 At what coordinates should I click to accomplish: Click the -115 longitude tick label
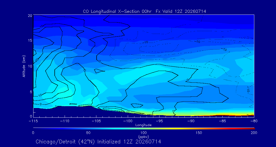tap(33, 121)
